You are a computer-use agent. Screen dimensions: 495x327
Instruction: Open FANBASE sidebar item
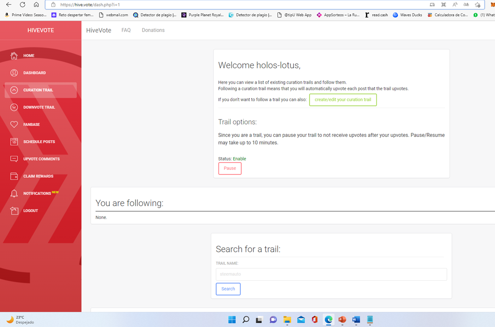(x=41, y=125)
